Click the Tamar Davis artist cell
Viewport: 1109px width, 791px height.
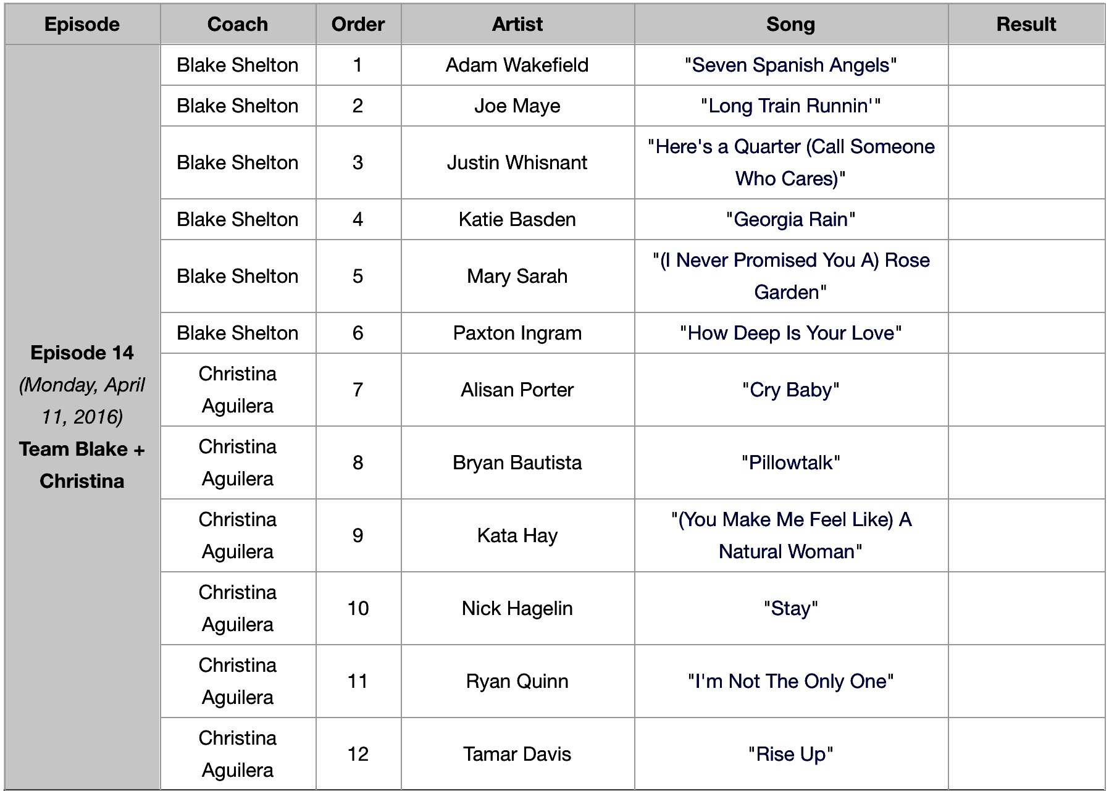click(x=517, y=754)
